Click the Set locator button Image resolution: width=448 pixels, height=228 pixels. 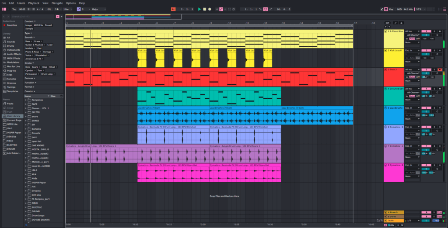click(x=387, y=22)
